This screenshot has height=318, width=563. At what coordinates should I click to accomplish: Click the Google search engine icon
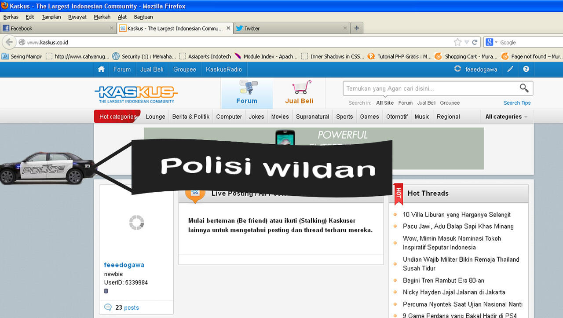[489, 42]
